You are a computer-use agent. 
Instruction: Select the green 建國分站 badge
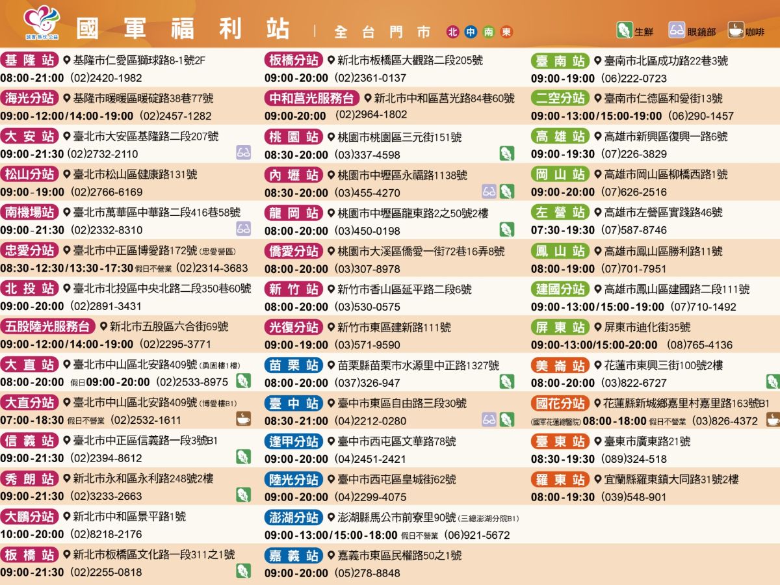pyautogui.click(x=560, y=289)
